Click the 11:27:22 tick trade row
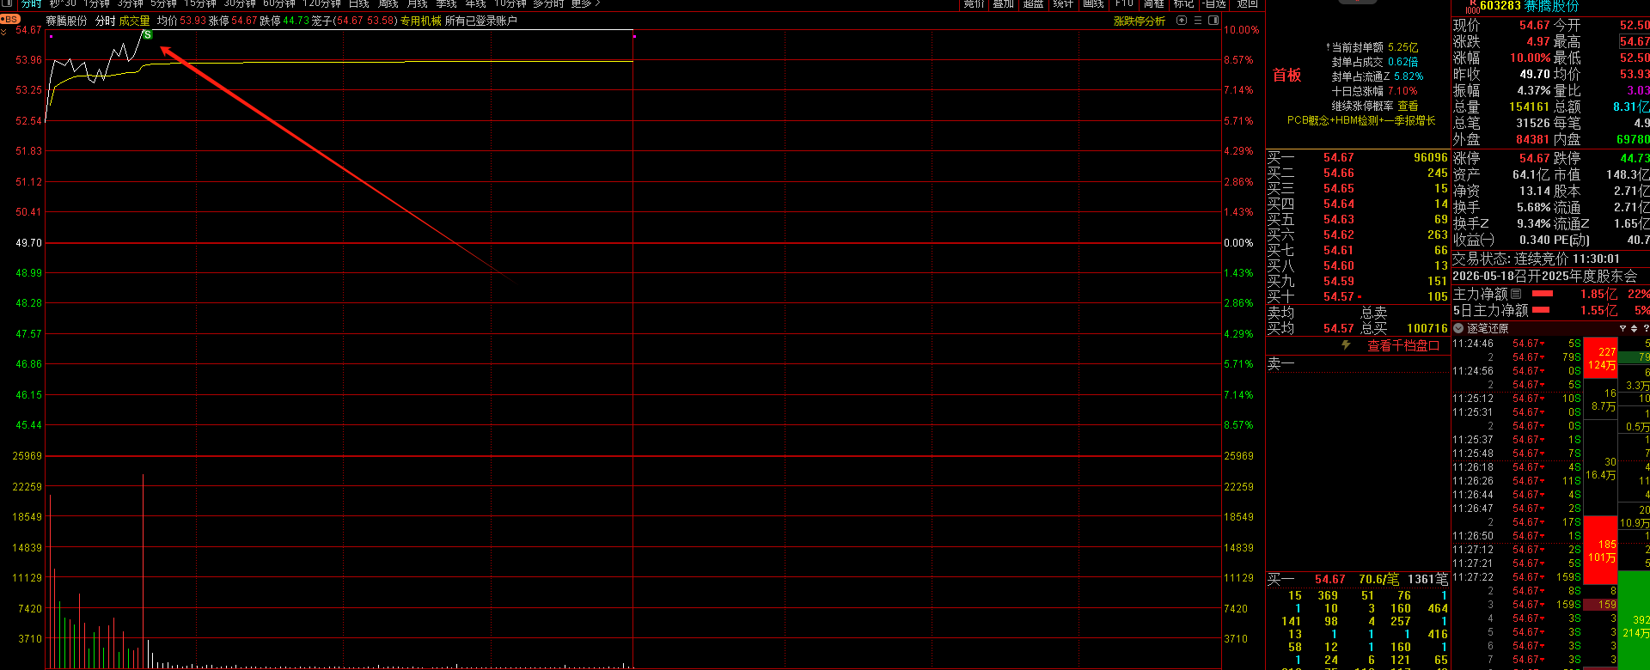The width and height of the screenshot is (1650, 670). coord(1517,577)
